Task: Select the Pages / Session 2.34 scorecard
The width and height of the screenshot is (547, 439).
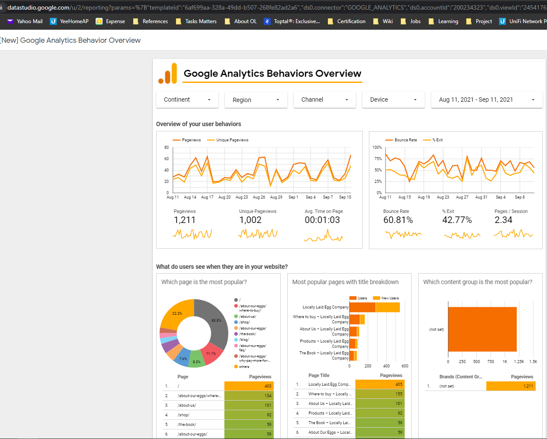Action: coord(514,224)
